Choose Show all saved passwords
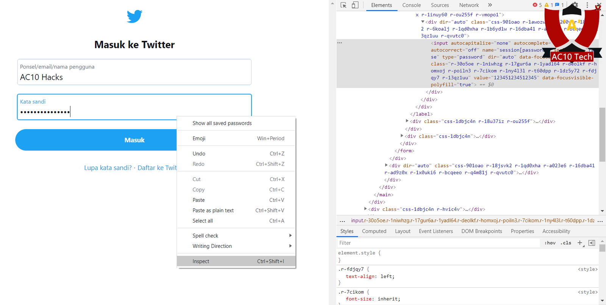This screenshot has height=305, width=606. 236,123
